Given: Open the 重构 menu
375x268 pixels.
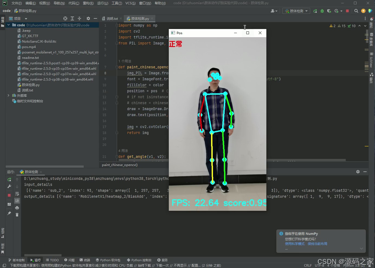Looking at the screenshot, I should click(88, 3).
